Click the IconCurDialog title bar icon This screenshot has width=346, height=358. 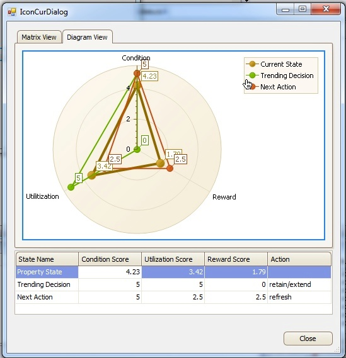[12, 12]
